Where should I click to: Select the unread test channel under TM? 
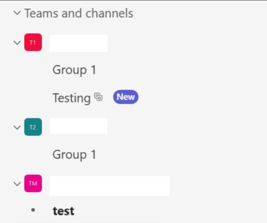[63, 211]
